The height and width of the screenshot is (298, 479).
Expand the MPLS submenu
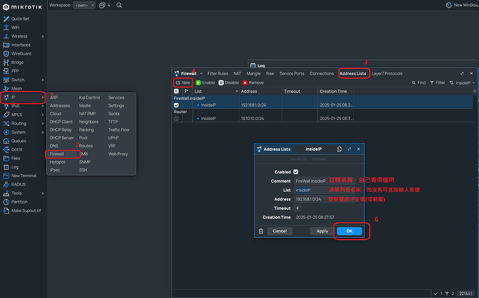(43, 115)
